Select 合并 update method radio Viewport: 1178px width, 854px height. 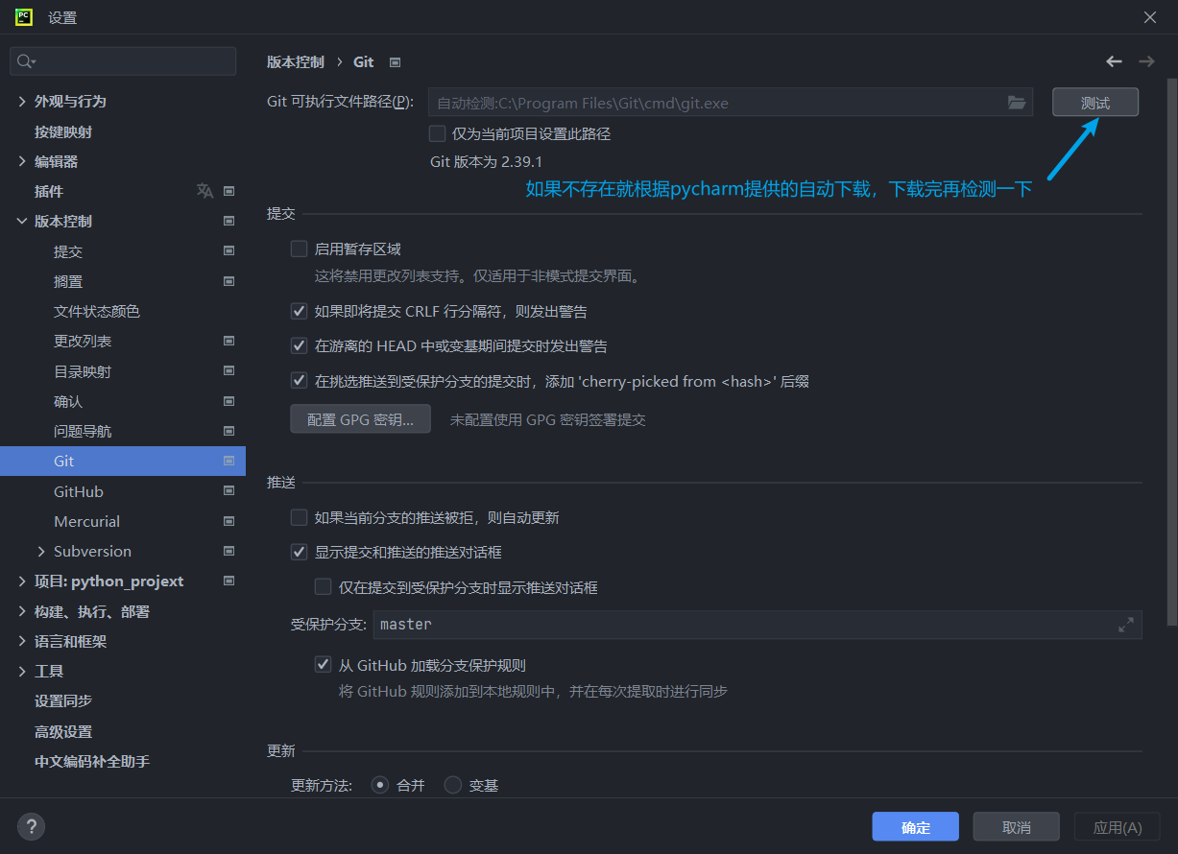coord(380,785)
